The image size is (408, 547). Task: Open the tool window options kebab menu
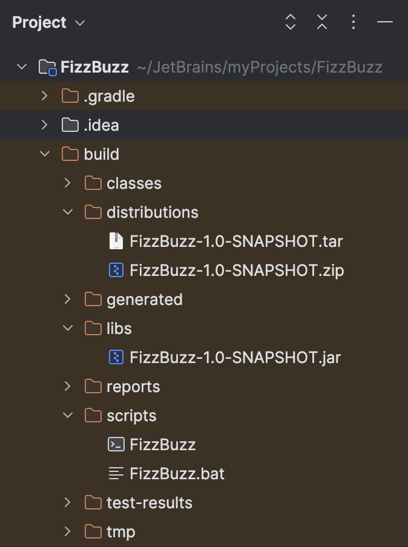353,22
